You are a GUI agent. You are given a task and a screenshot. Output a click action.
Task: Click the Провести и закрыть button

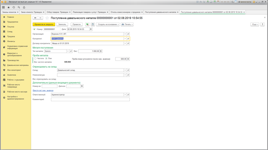[44, 24]
